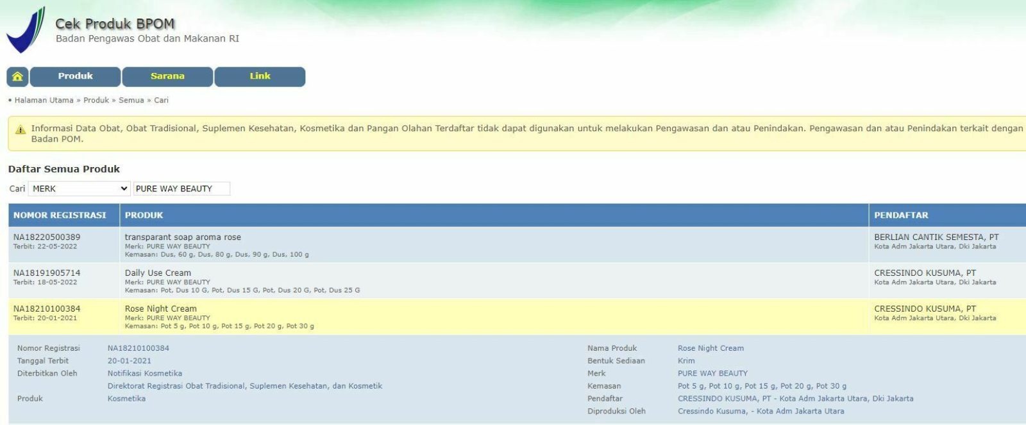Click registrant BERLIAN CANTIK SEMESTA, PT

pos(936,237)
